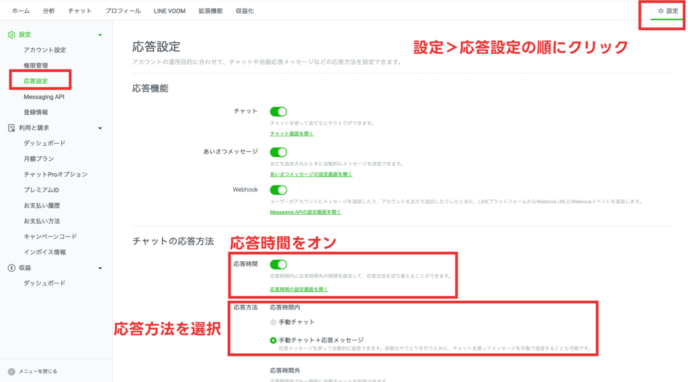
Task: Select Messaging API in the sidebar
Action: click(44, 97)
